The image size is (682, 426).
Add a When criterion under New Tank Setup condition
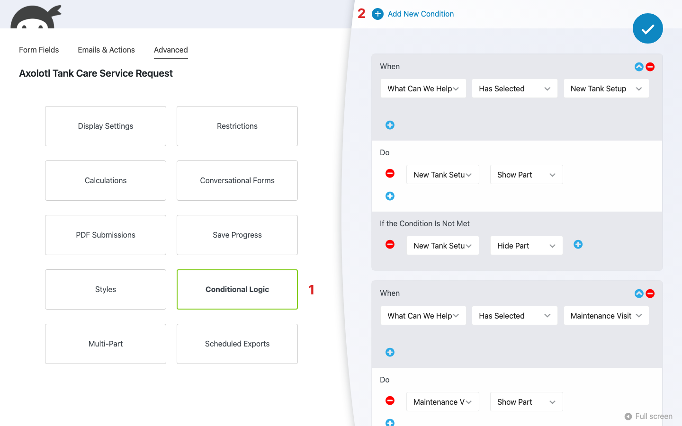pos(390,125)
